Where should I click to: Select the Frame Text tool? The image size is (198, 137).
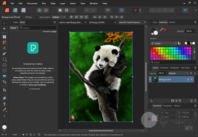[4, 37]
